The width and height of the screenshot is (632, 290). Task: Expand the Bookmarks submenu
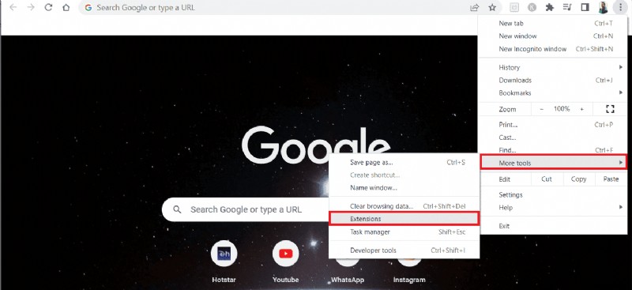coord(552,92)
